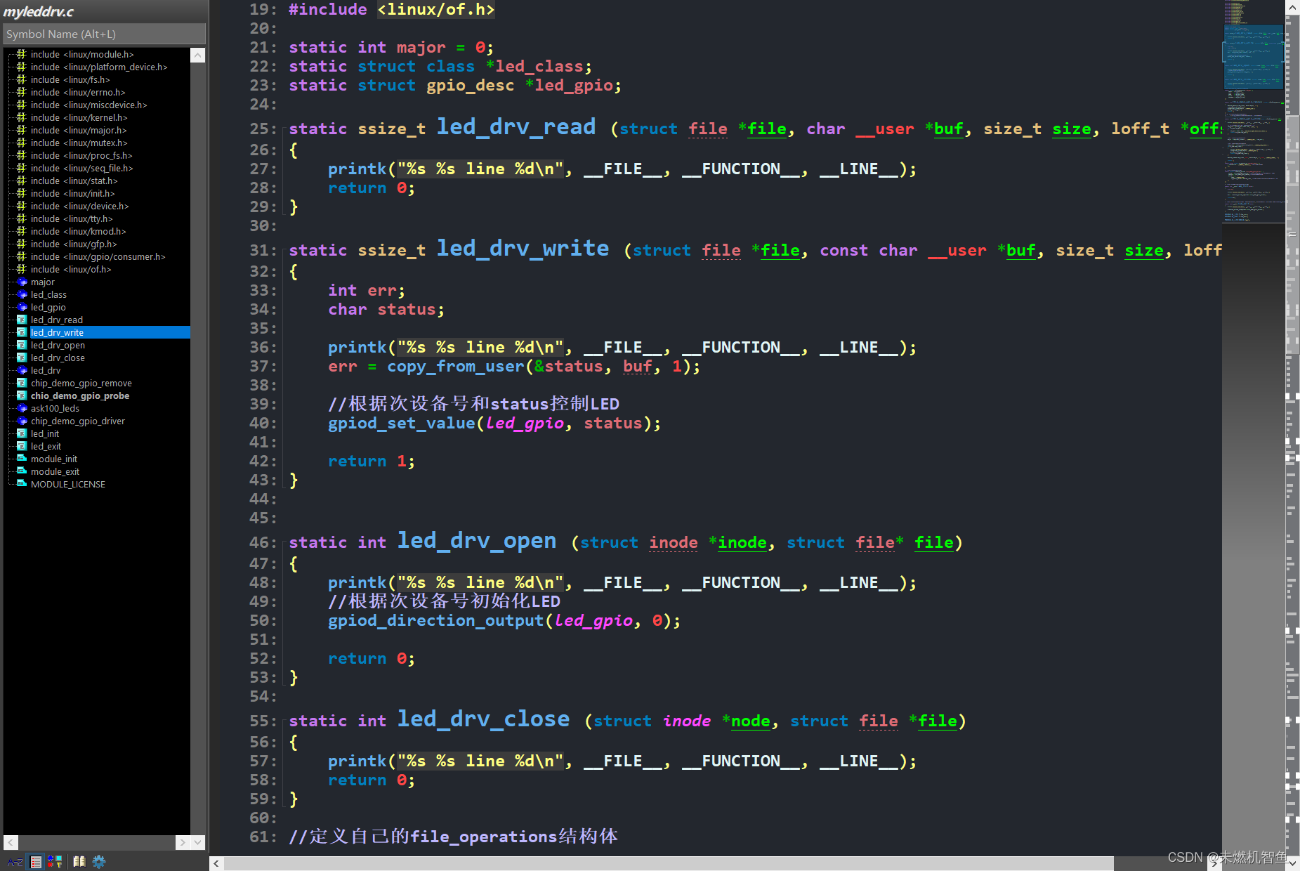Click the sort-by-line 'T' icon
This screenshot has width=1300, height=871.
(x=59, y=865)
